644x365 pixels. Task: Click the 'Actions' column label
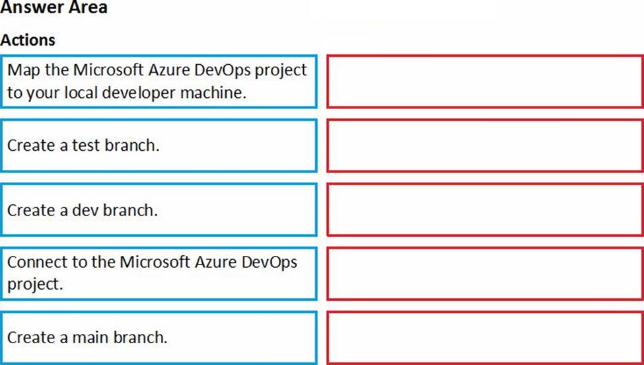(x=28, y=40)
